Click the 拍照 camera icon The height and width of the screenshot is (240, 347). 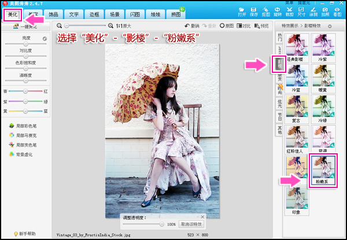(x=325, y=12)
